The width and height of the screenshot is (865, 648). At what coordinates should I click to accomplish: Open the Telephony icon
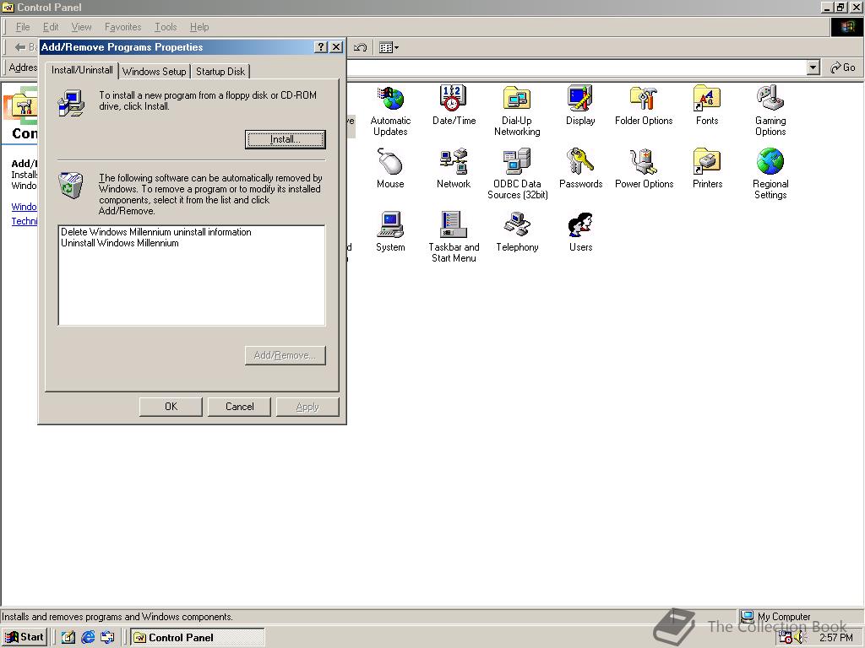click(x=517, y=232)
